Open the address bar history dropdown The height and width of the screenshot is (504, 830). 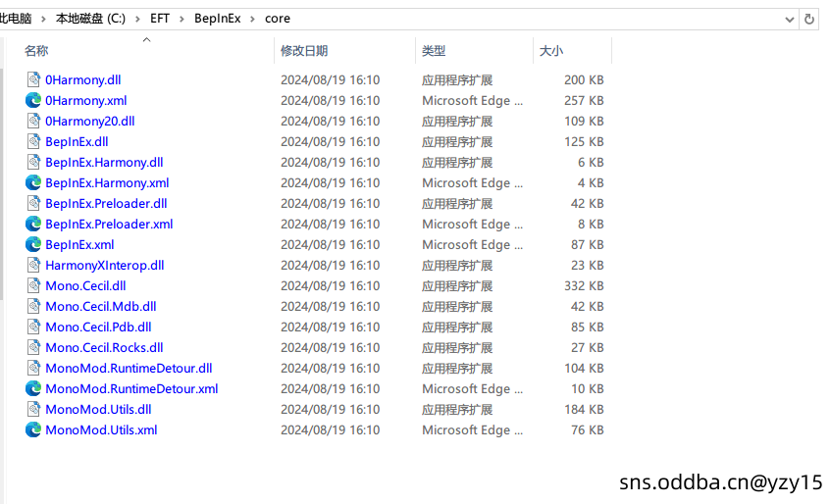coord(789,20)
